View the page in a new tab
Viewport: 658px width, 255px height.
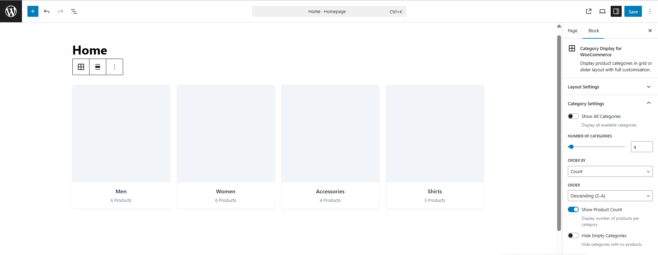(x=589, y=11)
